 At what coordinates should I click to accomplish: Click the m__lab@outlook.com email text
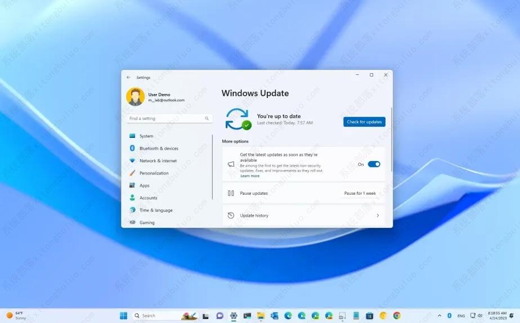[166, 100]
